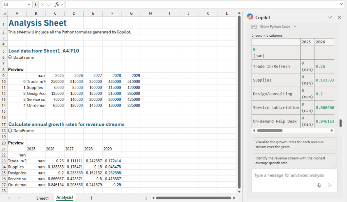347x202 pixels.
Task: Click the fx insert function icon
Action: pyautogui.click(x=57, y=4)
